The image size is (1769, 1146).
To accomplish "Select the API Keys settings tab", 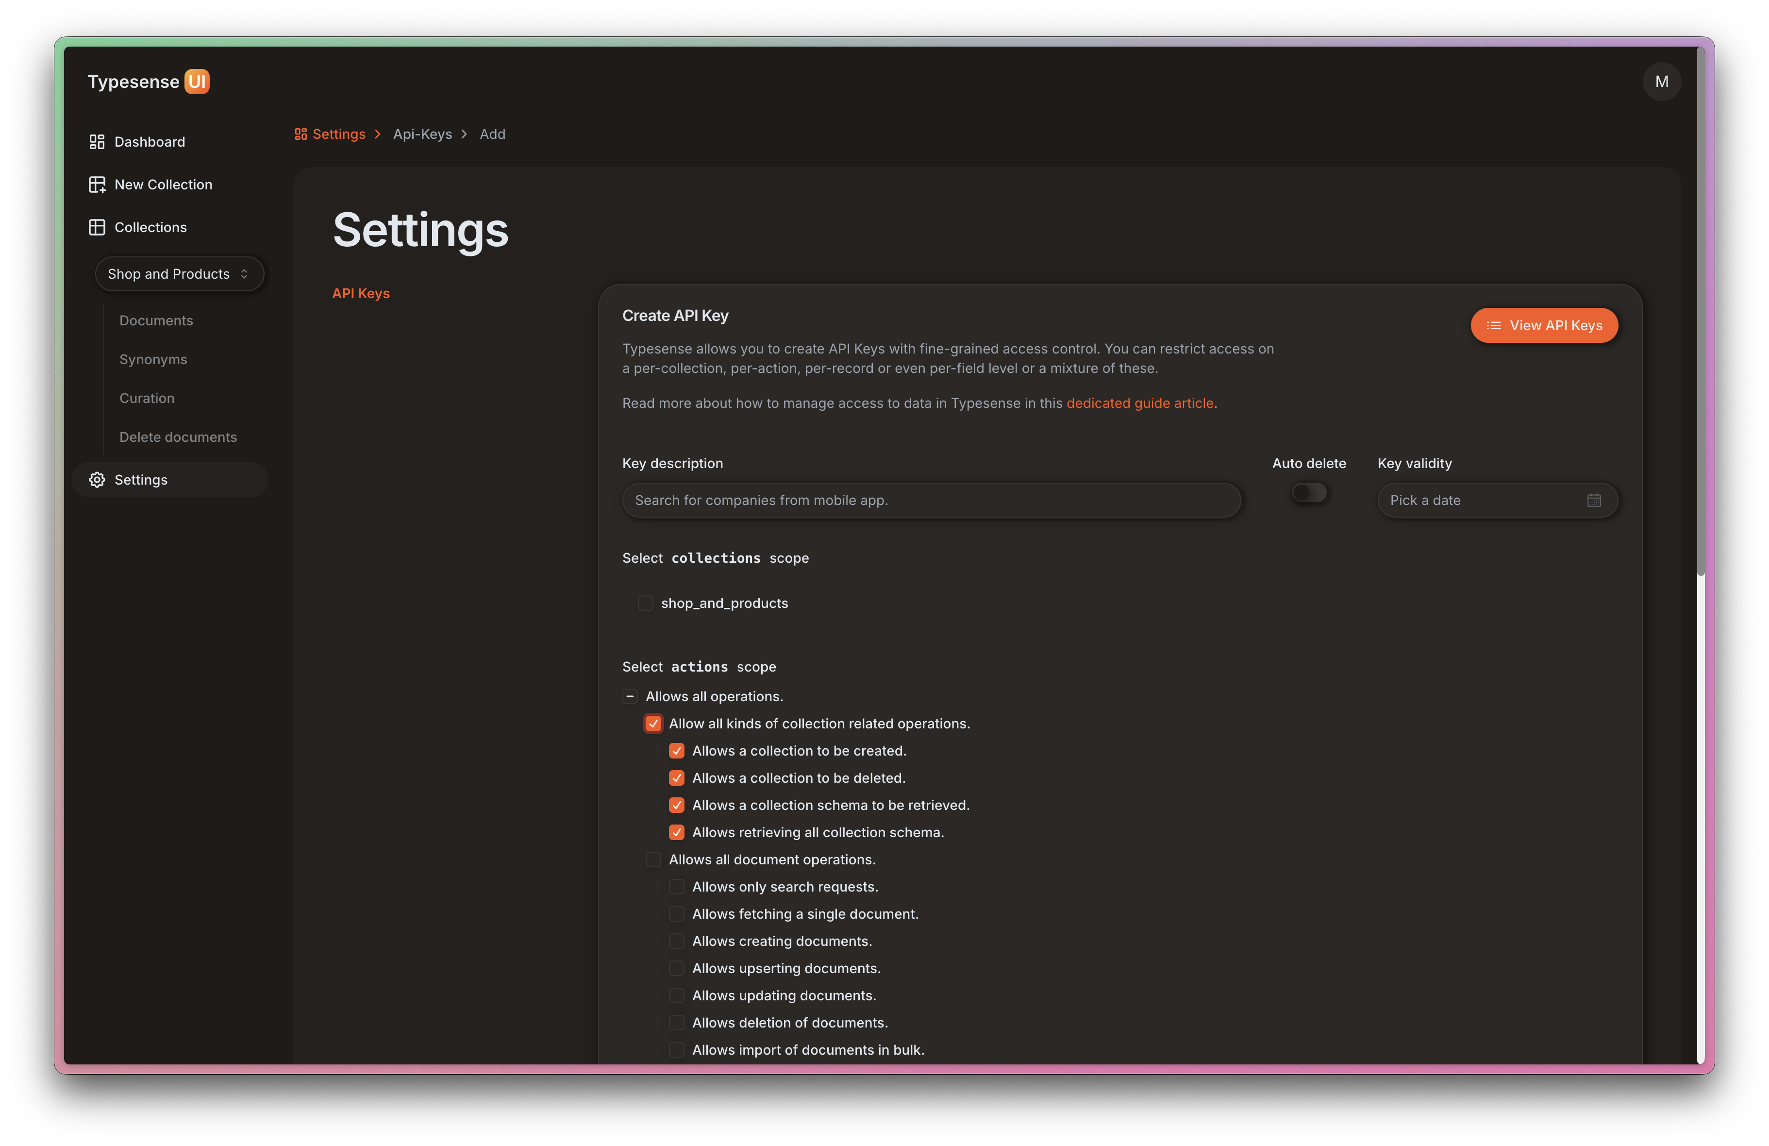I will click(361, 294).
